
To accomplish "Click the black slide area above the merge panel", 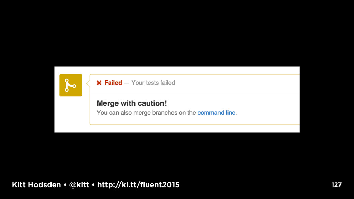I will click(177, 34).
